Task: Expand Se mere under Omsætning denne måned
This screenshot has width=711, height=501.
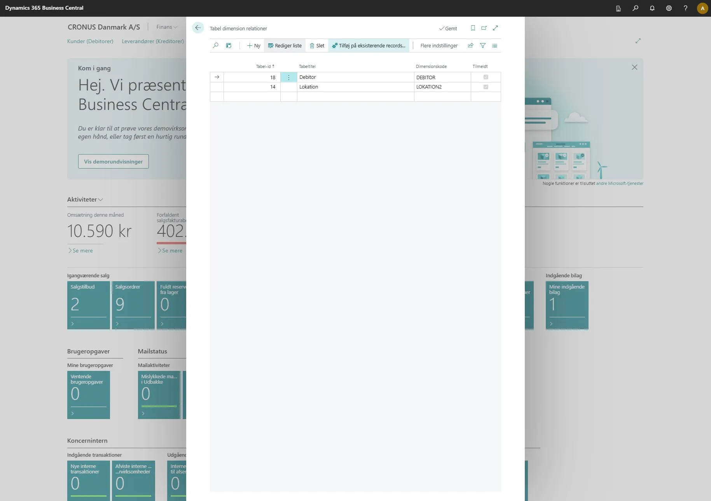Action: point(81,250)
